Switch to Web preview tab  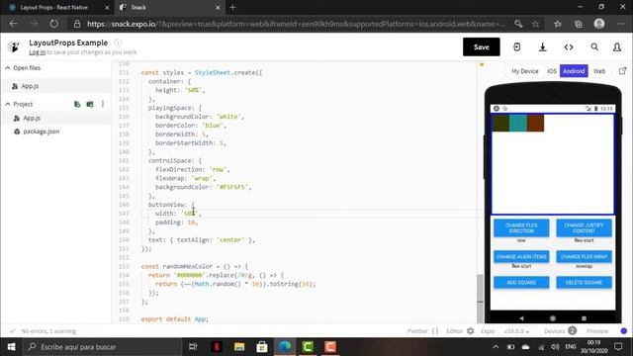[599, 71]
